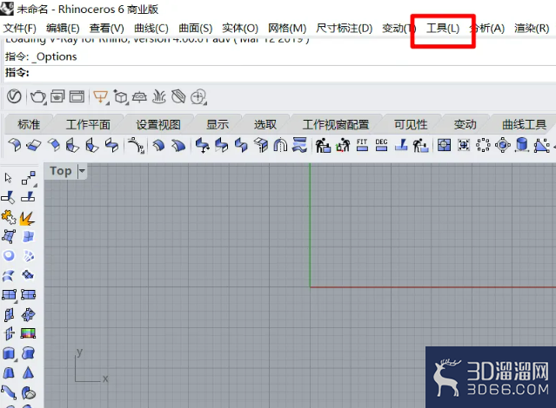Switch to the 显示 toolbar tab
Screen dimensions: 556x408
pos(218,124)
